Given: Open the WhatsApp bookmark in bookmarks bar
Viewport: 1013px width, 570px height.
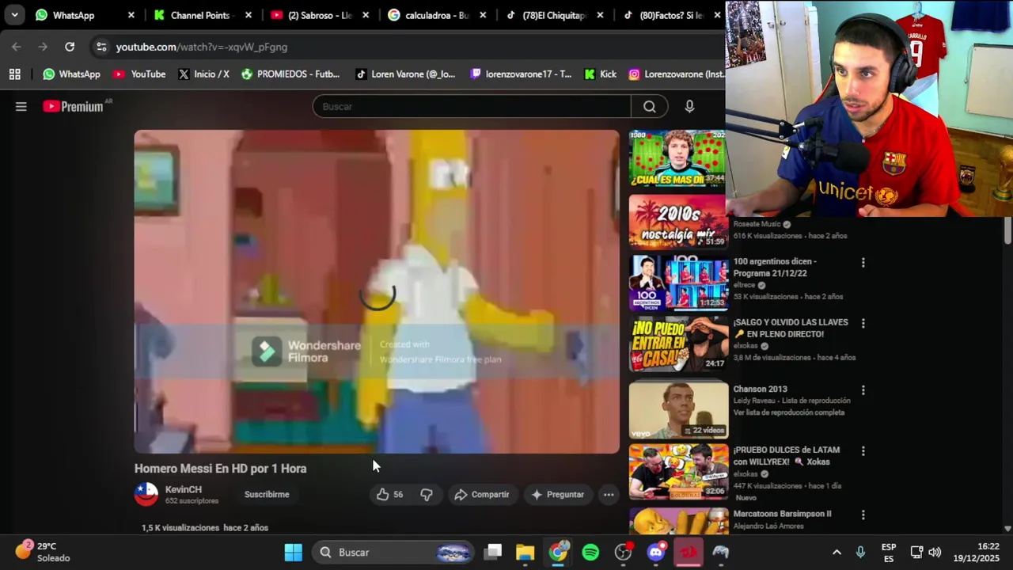Looking at the screenshot, I should (71, 74).
